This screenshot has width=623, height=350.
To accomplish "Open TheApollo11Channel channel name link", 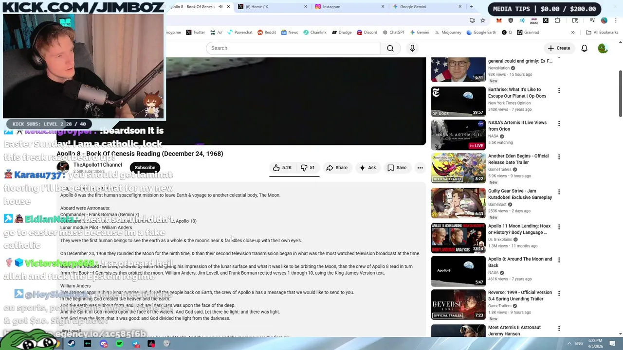I will coord(97,165).
